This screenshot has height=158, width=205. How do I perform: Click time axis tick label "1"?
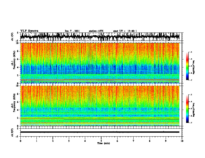(x=36, y=141)
